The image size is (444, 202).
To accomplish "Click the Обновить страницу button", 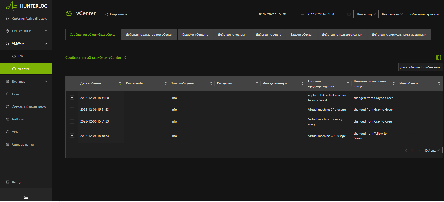I will pyautogui.click(x=425, y=14).
